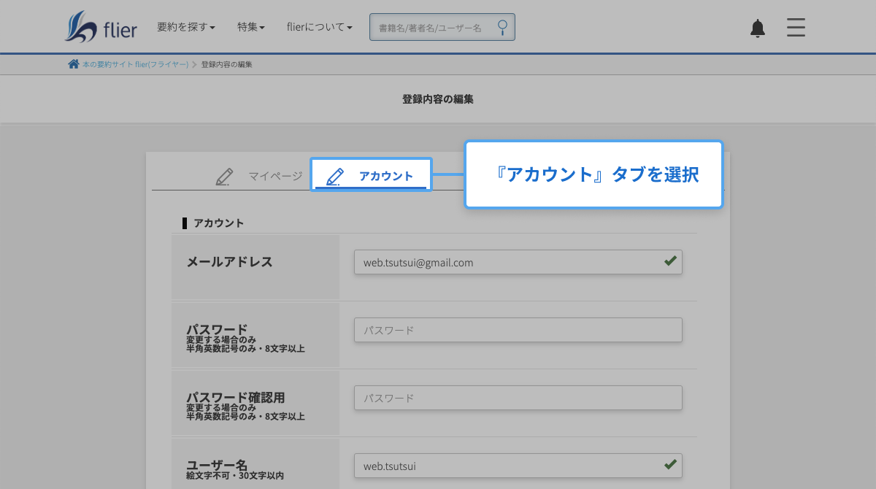
Task: Focus the book/author search field
Action: click(x=431, y=28)
